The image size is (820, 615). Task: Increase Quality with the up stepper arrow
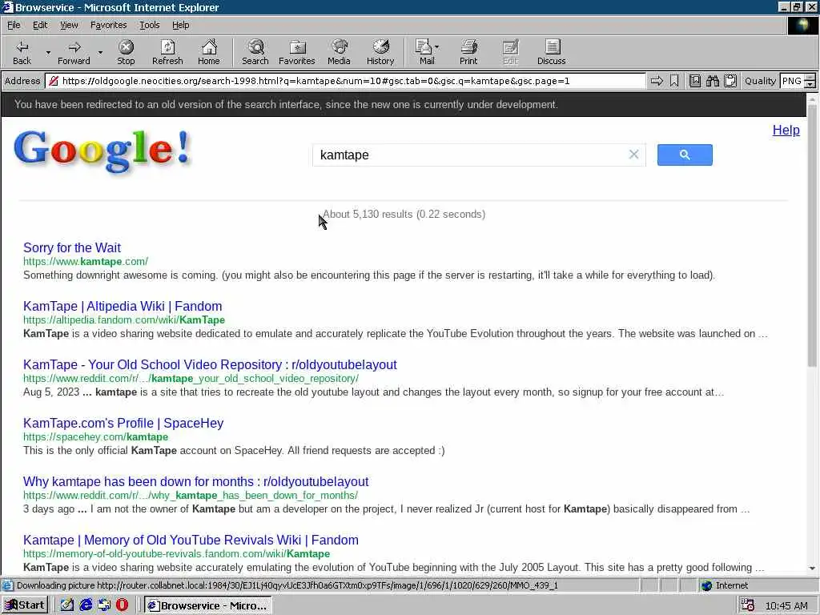point(810,78)
